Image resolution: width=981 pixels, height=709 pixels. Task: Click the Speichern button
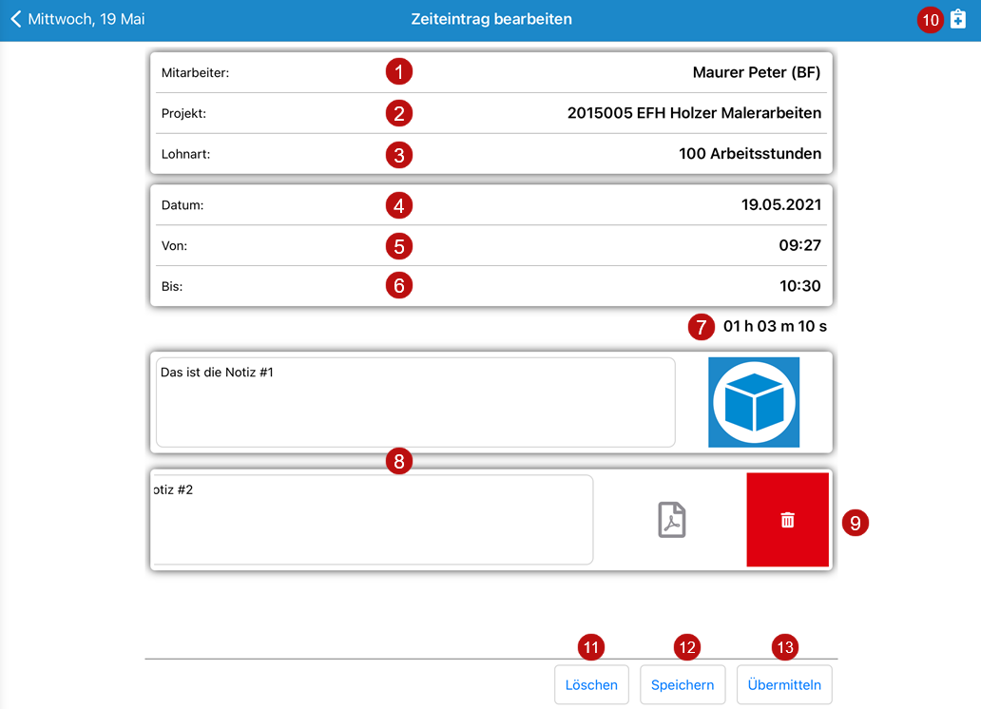683,684
